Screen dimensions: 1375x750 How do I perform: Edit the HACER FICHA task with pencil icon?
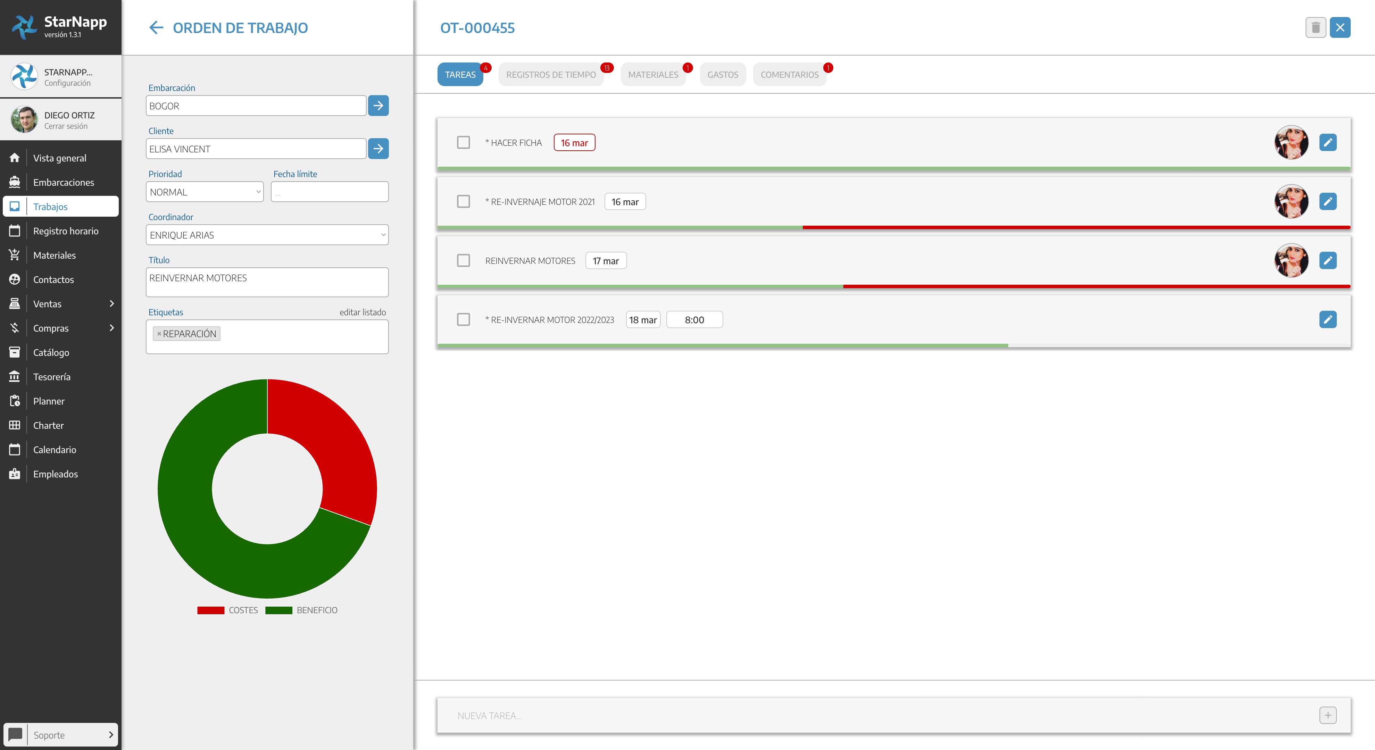tap(1327, 142)
